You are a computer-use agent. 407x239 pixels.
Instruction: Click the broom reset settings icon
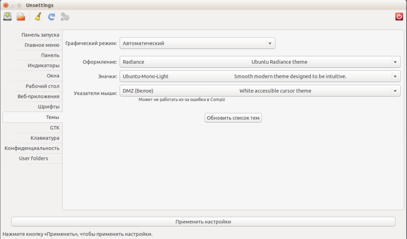point(38,17)
